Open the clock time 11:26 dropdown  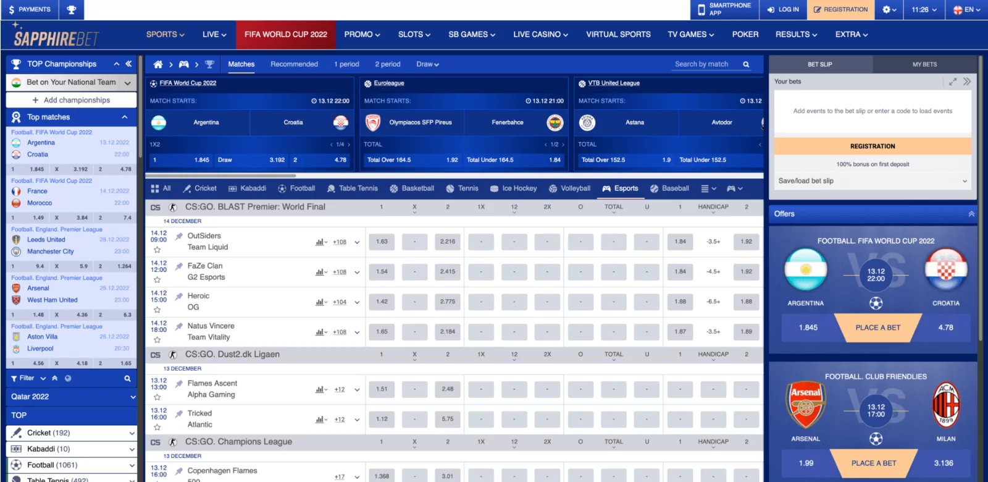(x=924, y=9)
